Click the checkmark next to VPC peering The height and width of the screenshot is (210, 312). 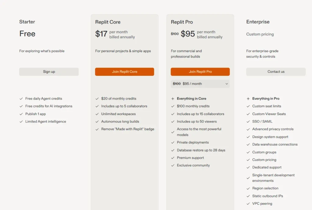coord(248,204)
